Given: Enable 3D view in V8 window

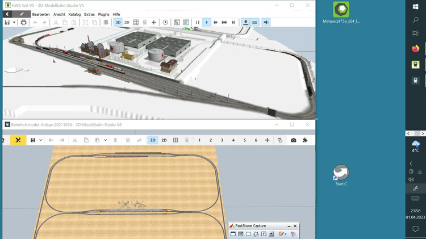Looking at the screenshot, I should (153, 140).
